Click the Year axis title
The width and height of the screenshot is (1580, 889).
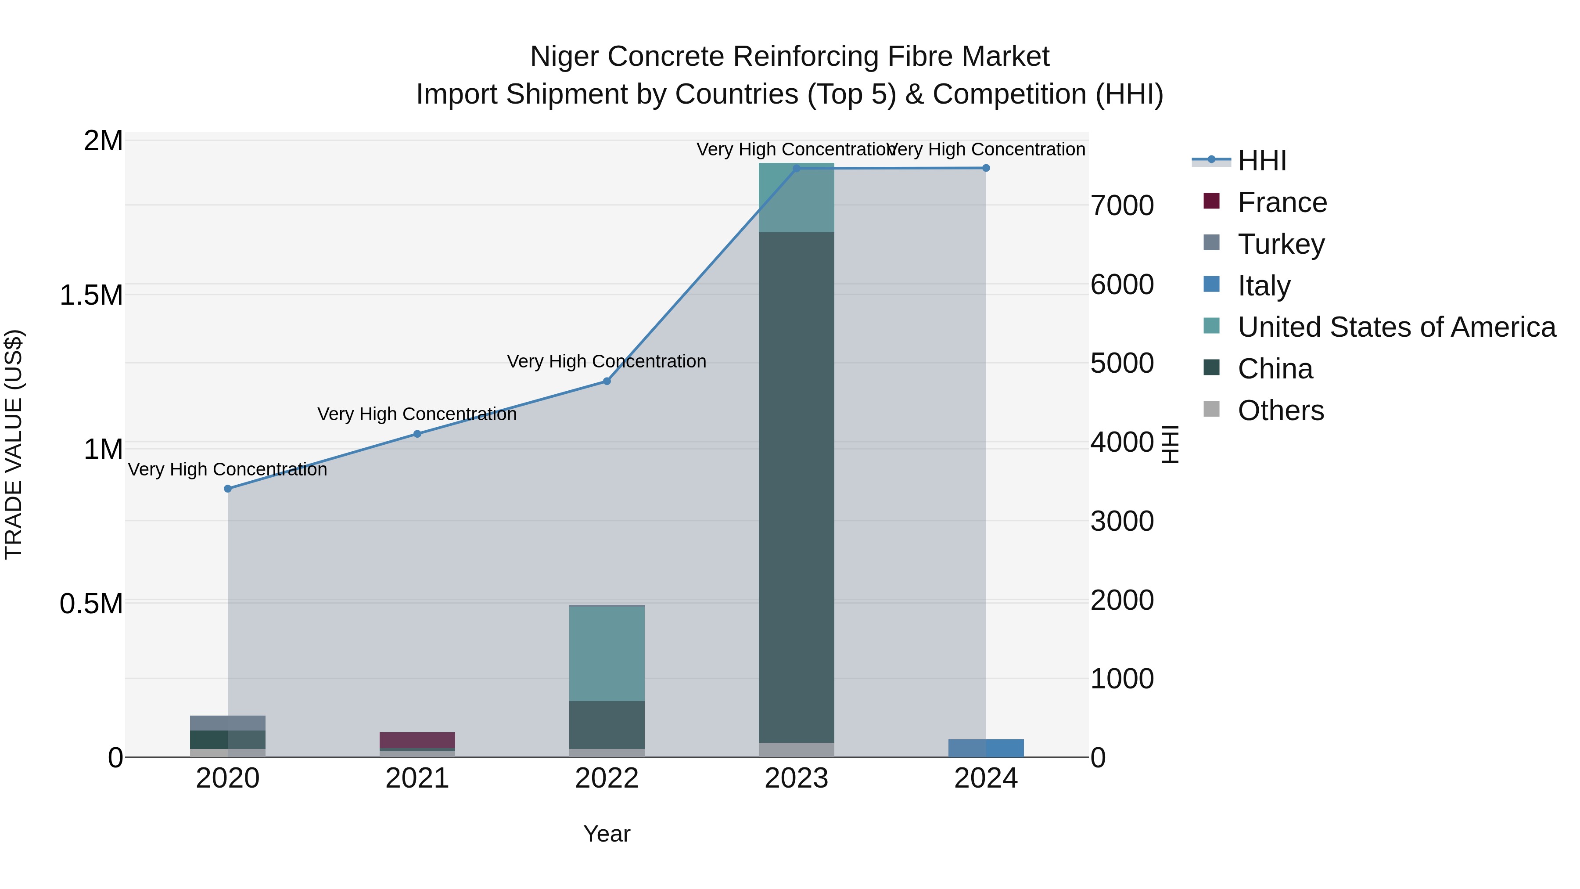[607, 834]
